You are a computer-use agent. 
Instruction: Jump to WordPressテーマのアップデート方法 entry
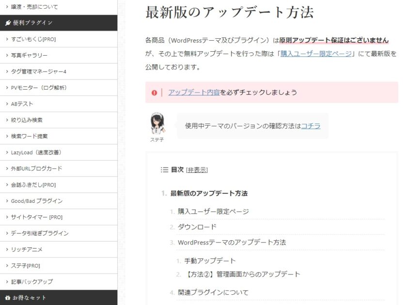click(x=232, y=243)
